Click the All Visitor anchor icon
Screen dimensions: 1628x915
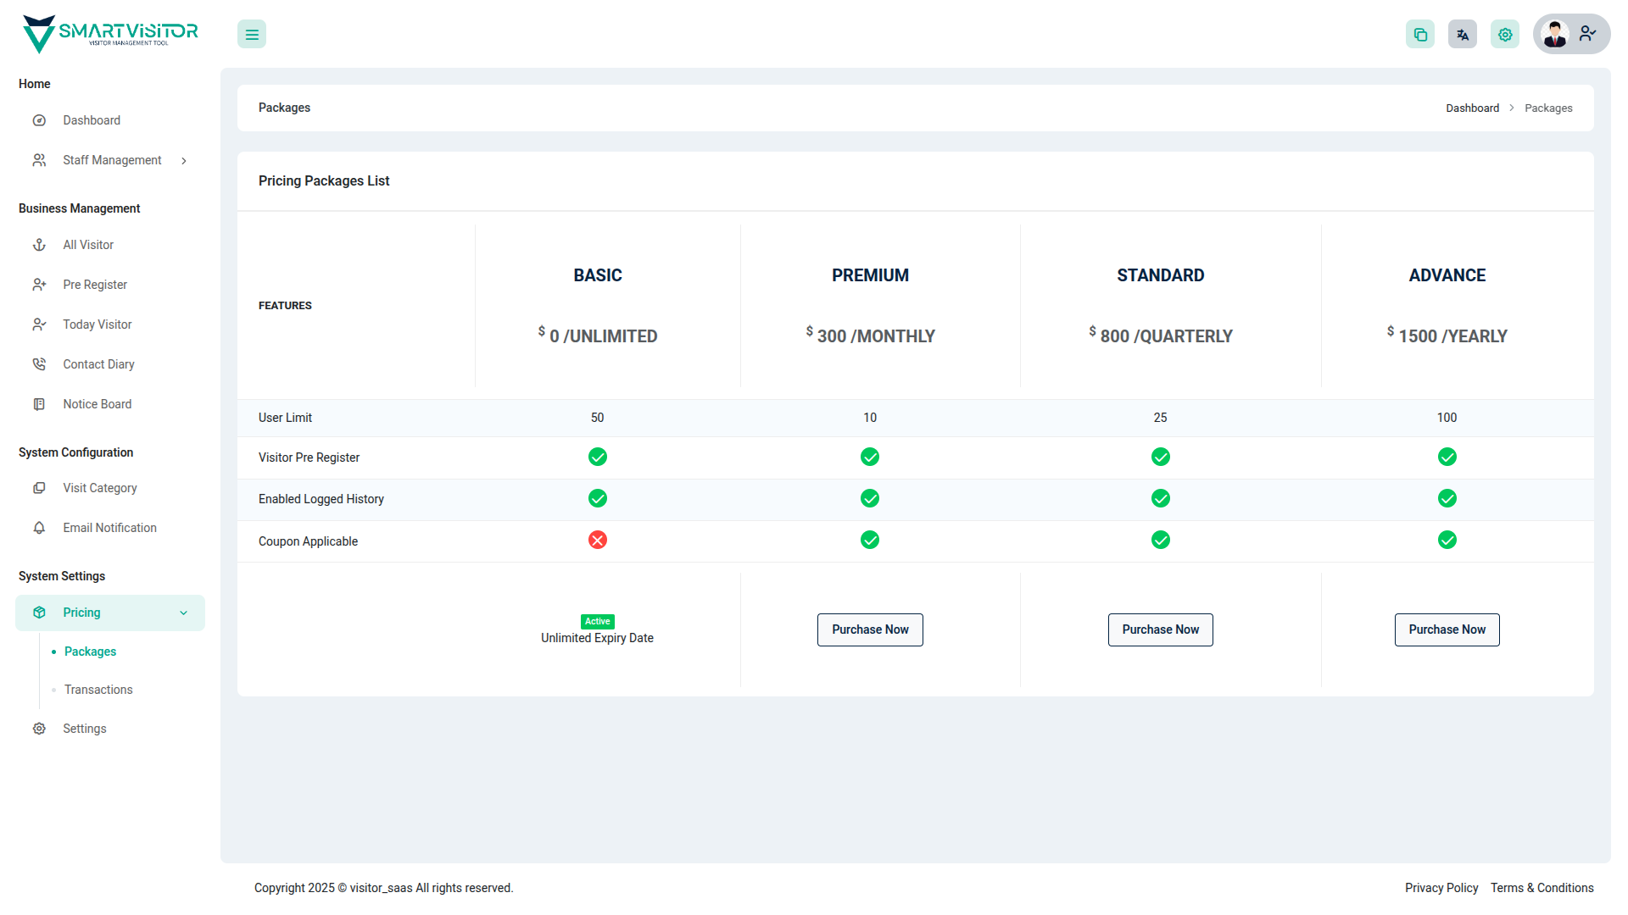click(39, 245)
